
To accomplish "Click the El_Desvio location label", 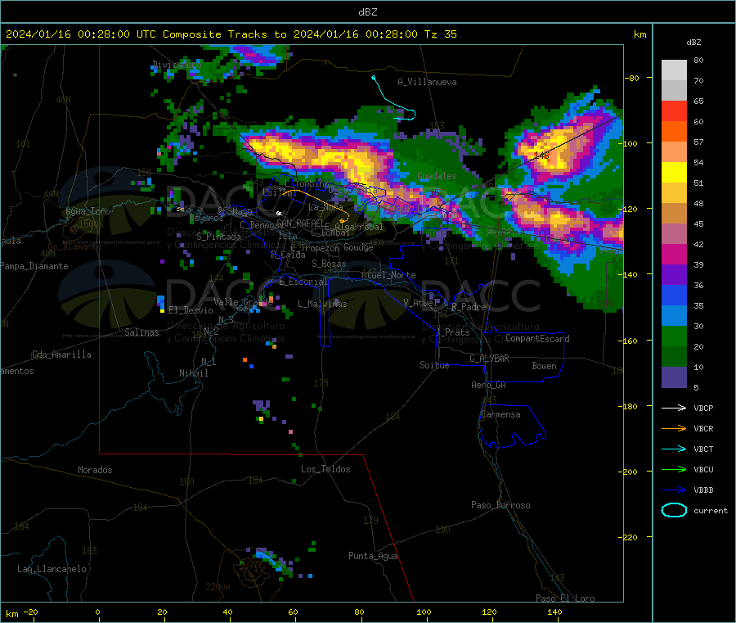I will tap(191, 310).
